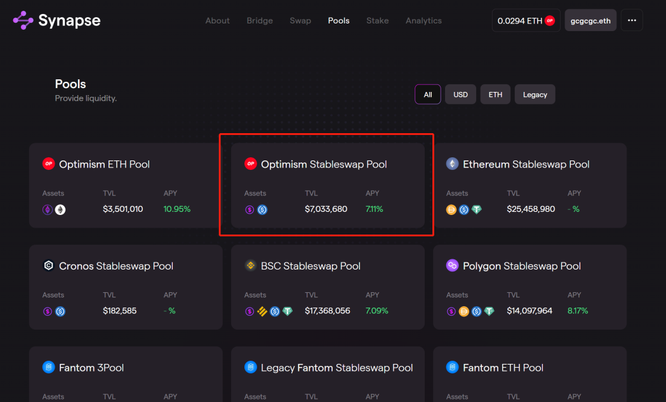666x402 pixels.
Task: Open the Optimism Stableswap Pool card
Action: point(328,185)
